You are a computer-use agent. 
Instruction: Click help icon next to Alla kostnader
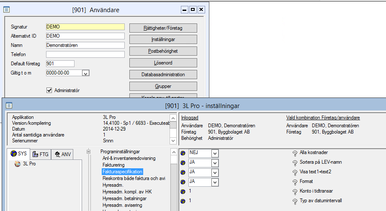[x=295, y=153]
